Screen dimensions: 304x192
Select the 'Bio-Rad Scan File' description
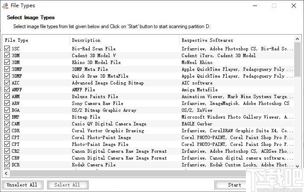pyautogui.click(x=94, y=49)
